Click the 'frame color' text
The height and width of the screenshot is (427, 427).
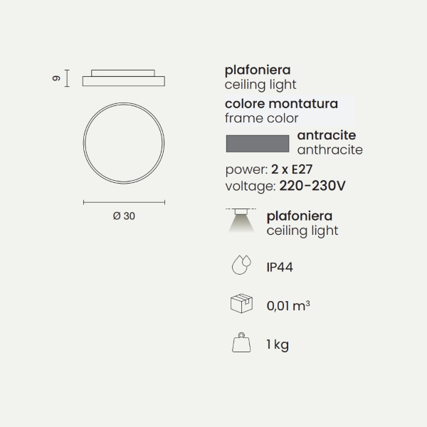tap(261, 118)
